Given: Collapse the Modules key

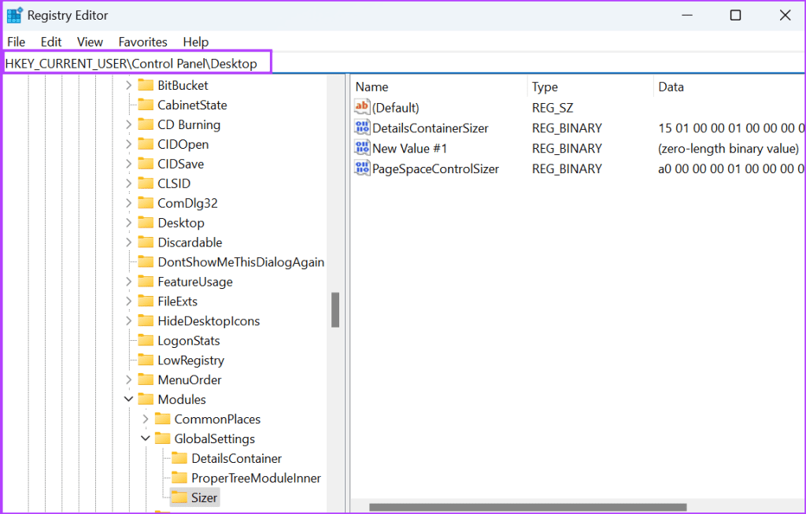Looking at the screenshot, I should coord(128,399).
